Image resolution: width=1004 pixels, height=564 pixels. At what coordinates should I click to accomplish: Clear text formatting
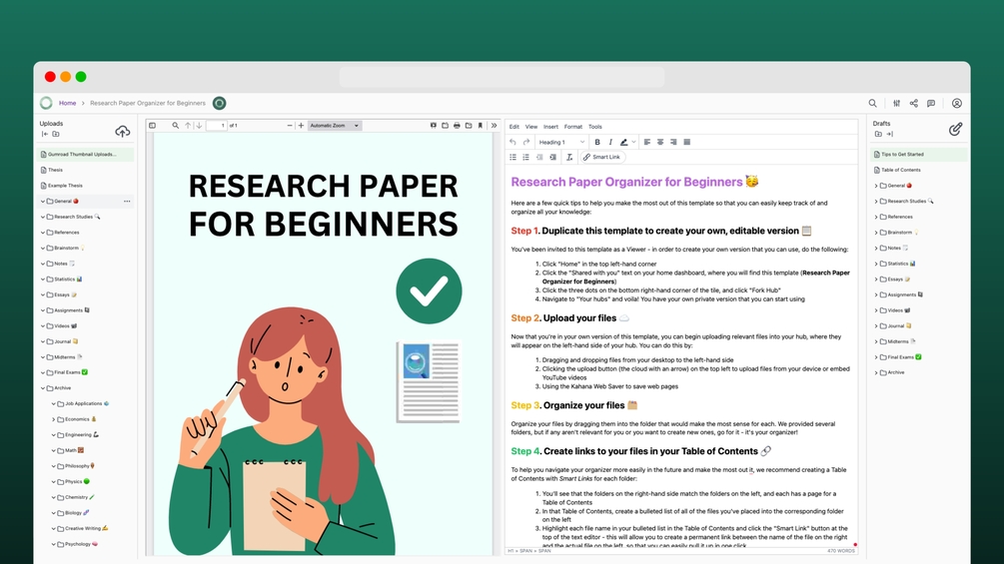[x=569, y=157]
